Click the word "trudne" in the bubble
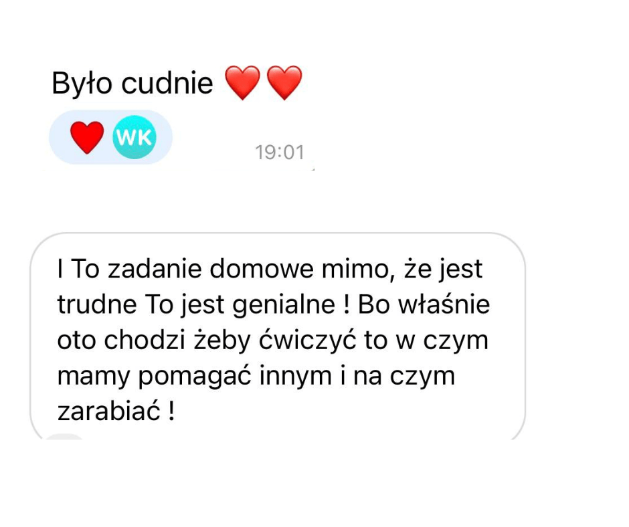This screenshot has height=527, width=629. coord(97,304)
